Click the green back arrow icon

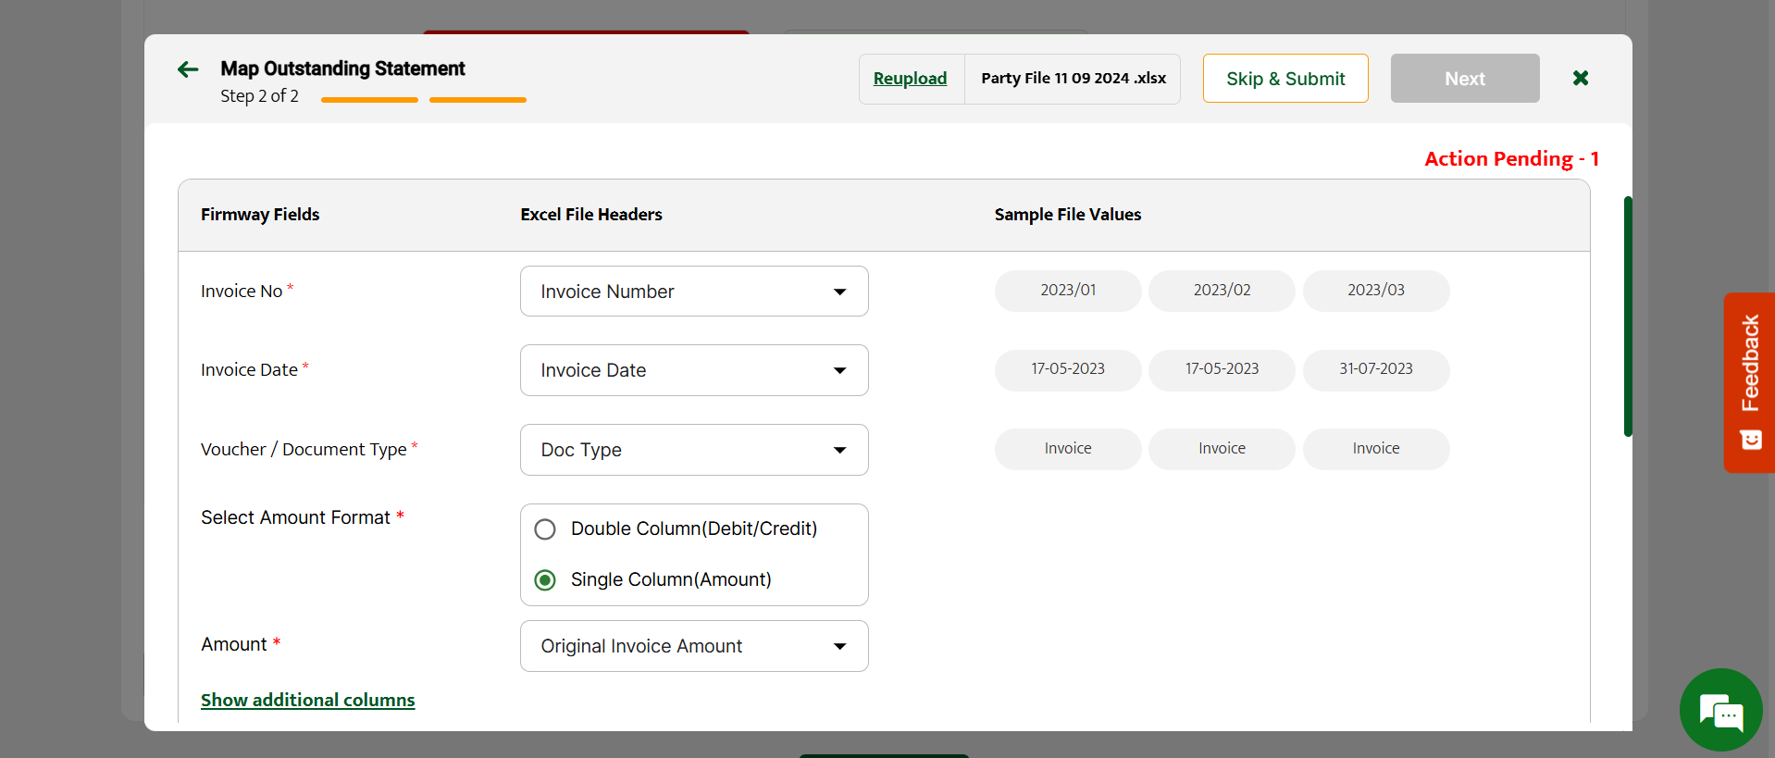pyautogui.click(x=188, y=69)
